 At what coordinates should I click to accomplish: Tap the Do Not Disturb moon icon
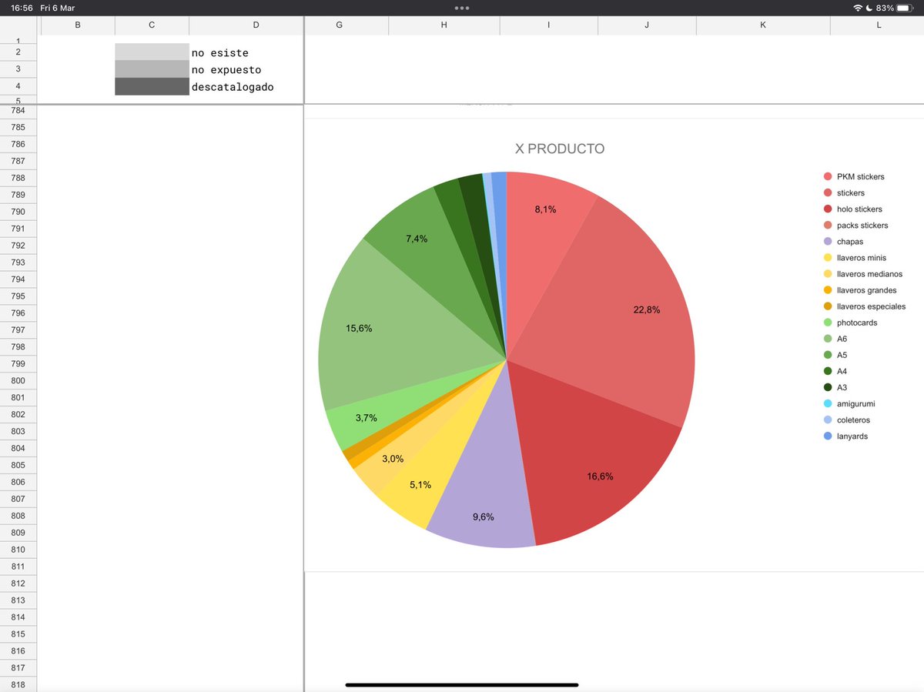[870, 8]
